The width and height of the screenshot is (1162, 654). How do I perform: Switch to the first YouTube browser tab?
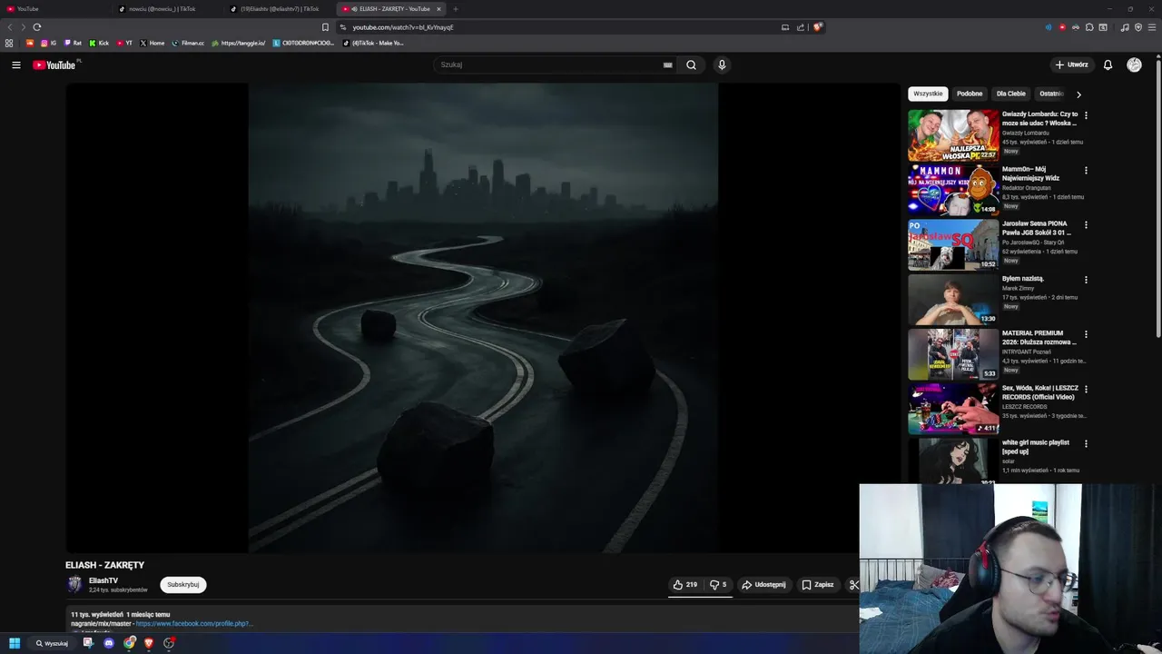point(54,9)
